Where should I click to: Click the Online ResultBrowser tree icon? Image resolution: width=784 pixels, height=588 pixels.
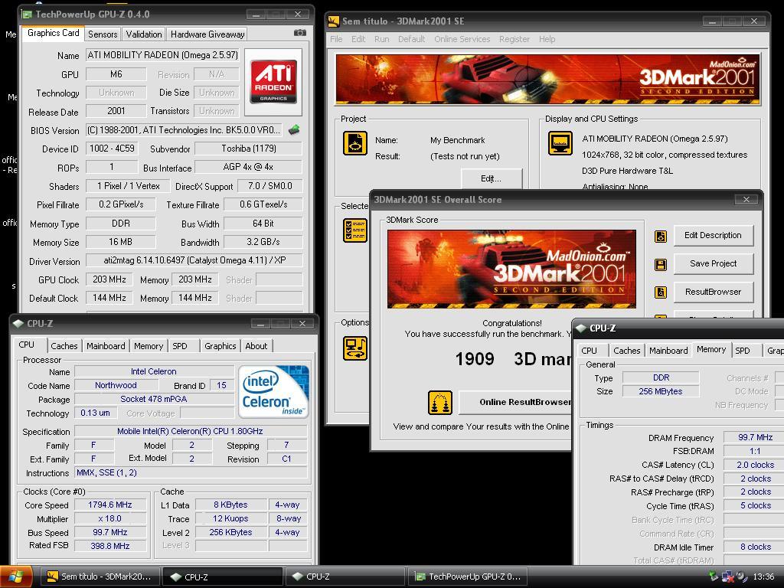click(440, 403)
